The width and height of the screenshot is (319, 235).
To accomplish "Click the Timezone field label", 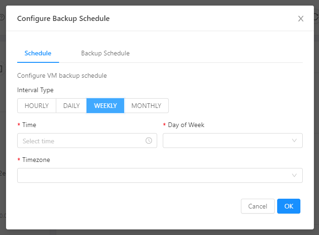I will tap(36, 160).
